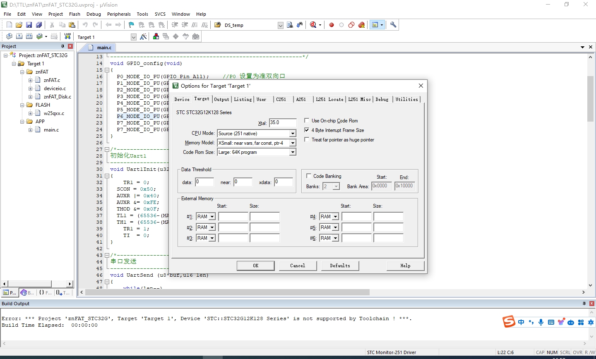Open the Peripherals menu
Image resolution: width=596 pixels, height=359 pixels.
click(119, 14)
